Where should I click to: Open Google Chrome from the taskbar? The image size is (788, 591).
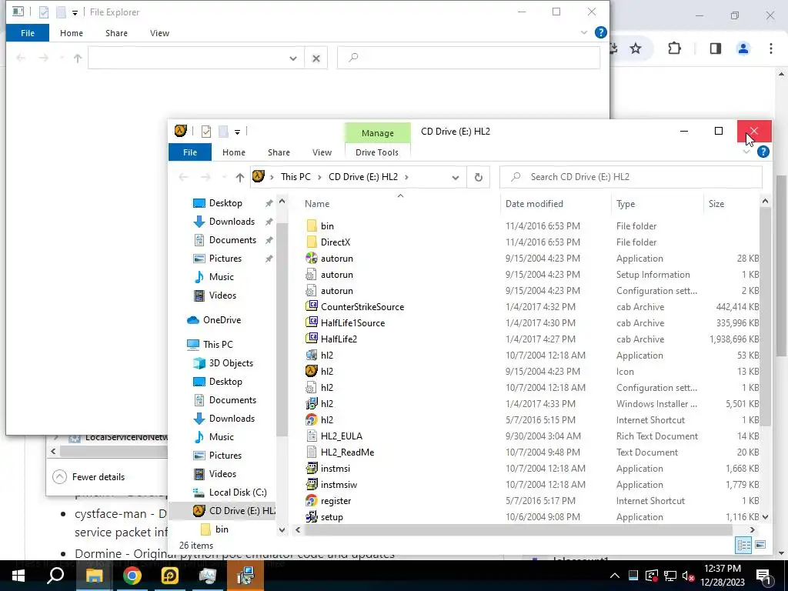point(132,576)
